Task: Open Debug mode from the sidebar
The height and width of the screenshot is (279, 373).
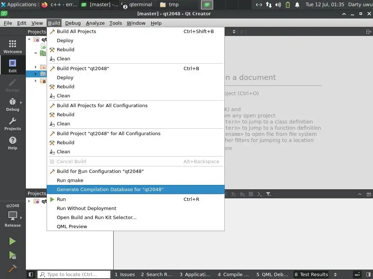Action: (x=13, y=104)
